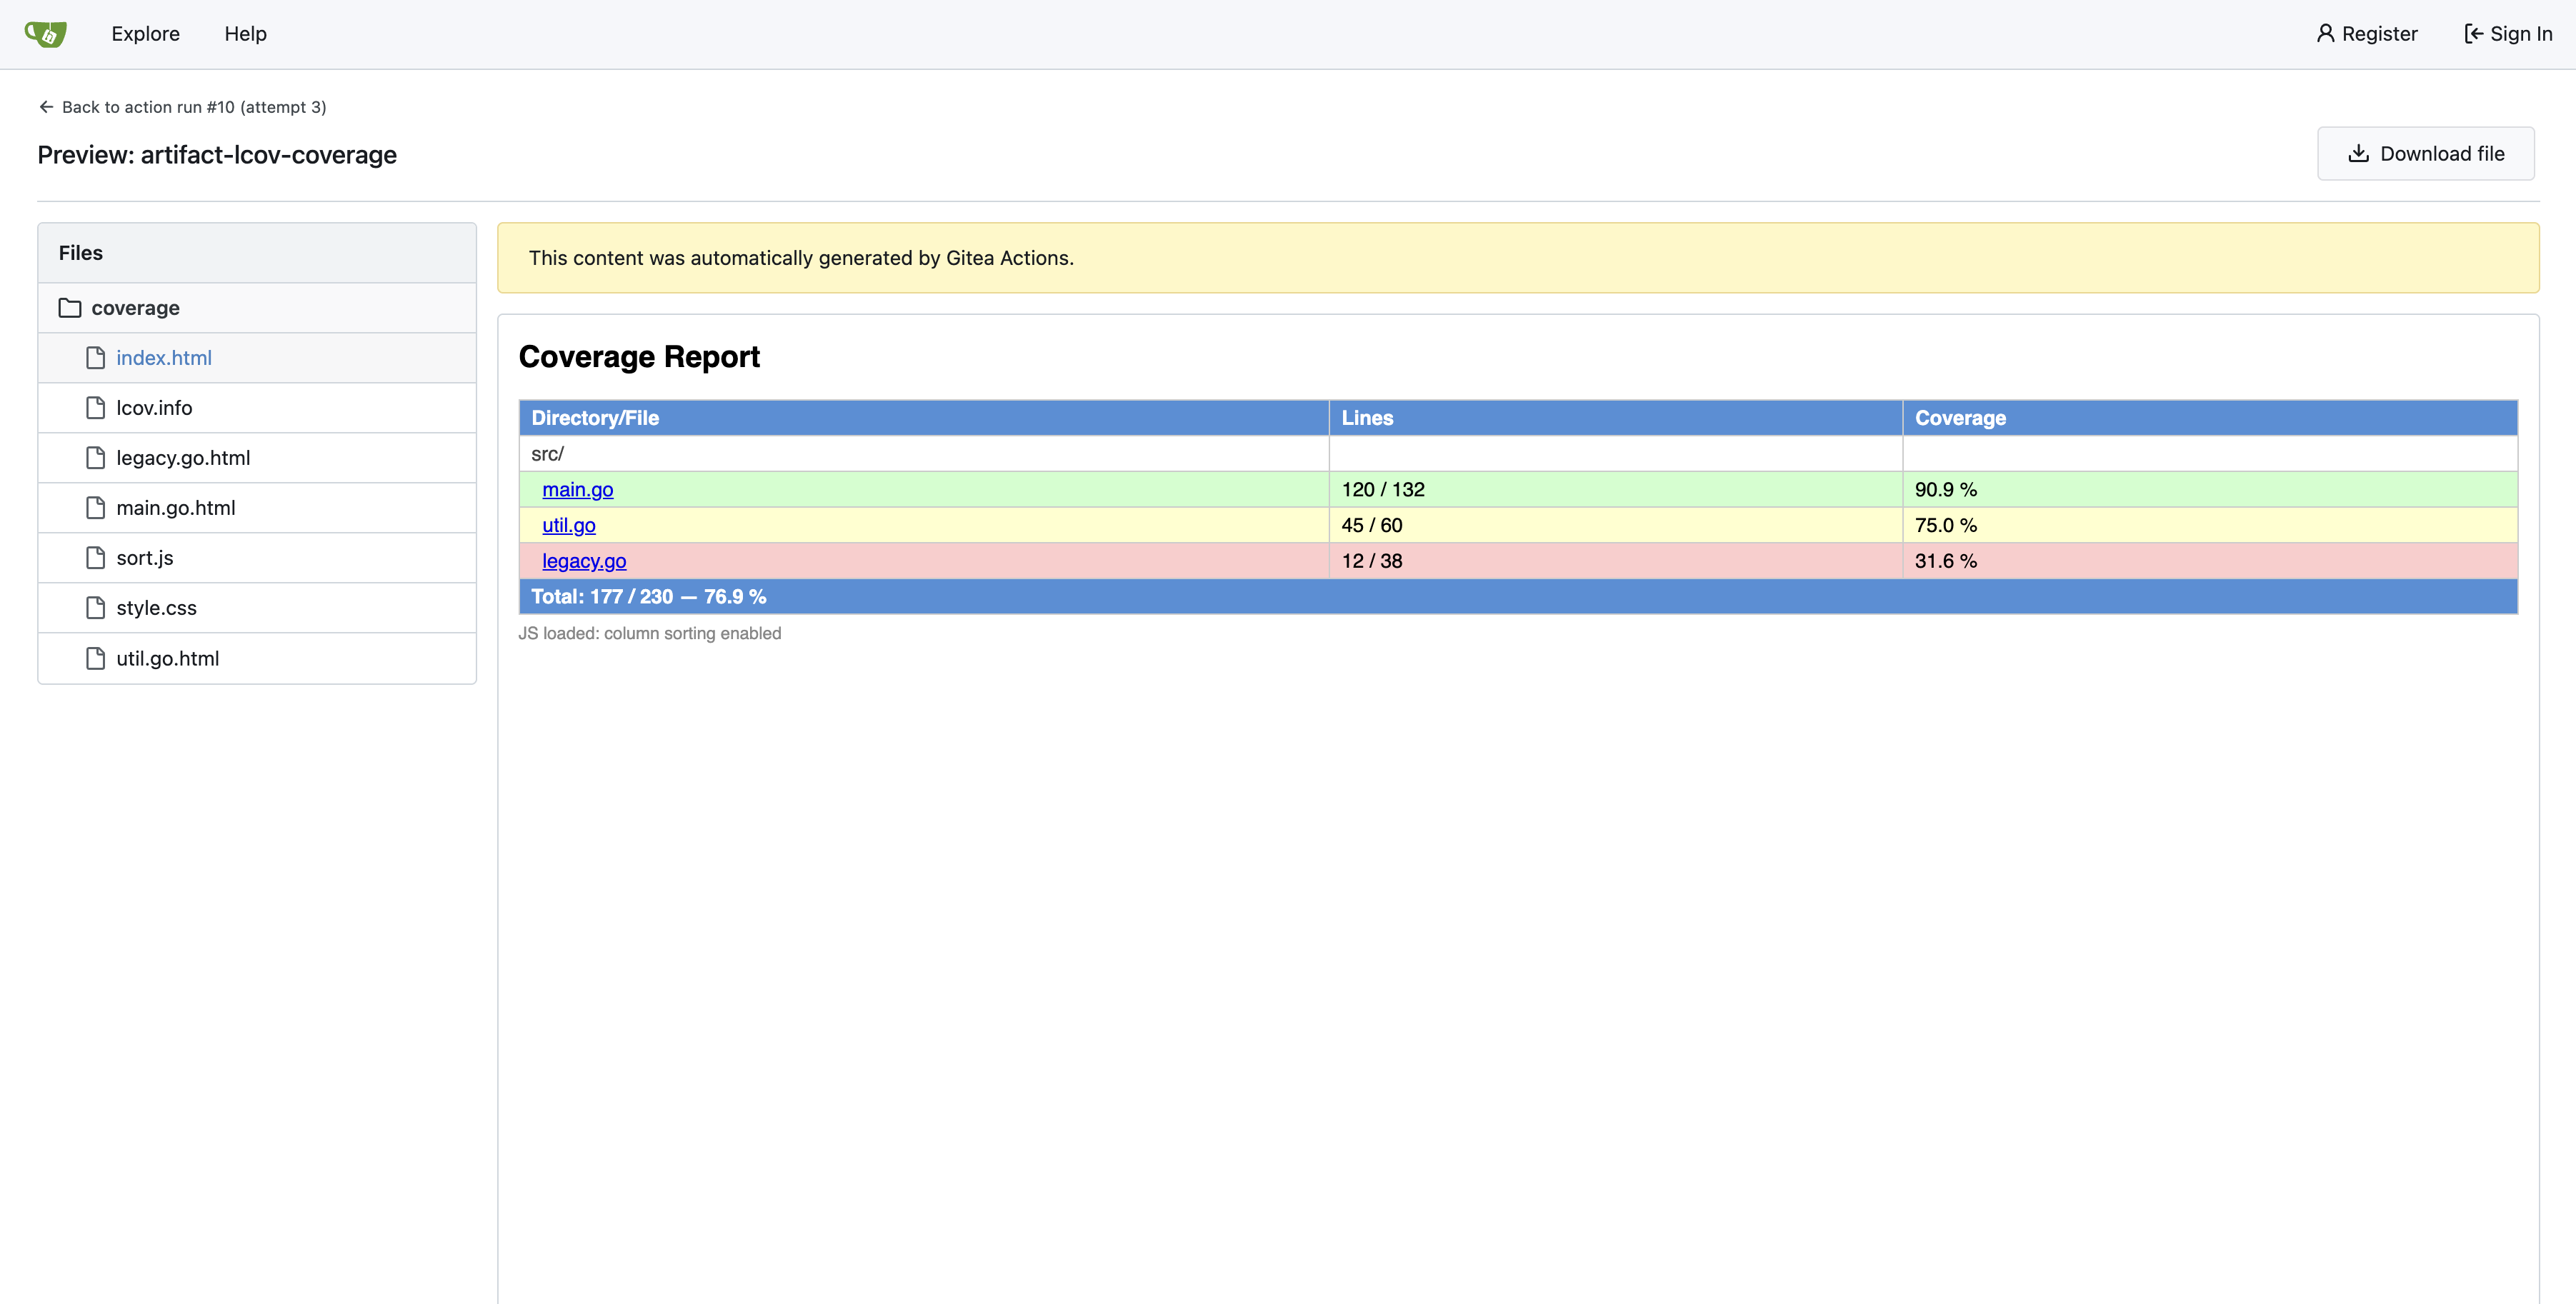Click the file icon beside style.css
Image resolution: width=2576 pixels, height=1304 pixels.
click(96, 608)
